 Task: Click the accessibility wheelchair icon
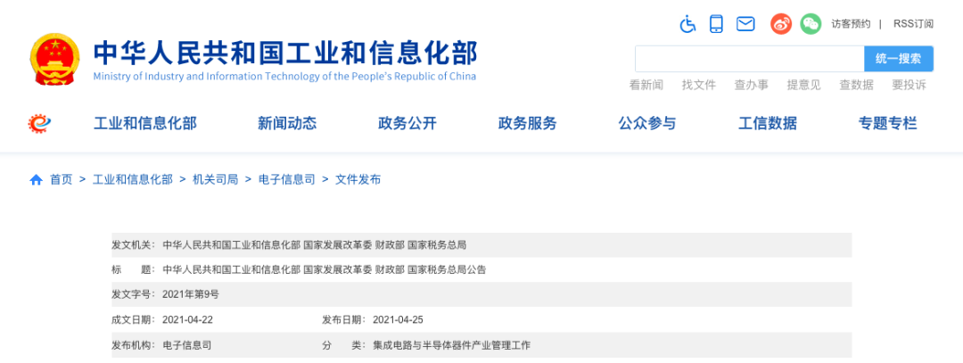click(x=687, y=25)
